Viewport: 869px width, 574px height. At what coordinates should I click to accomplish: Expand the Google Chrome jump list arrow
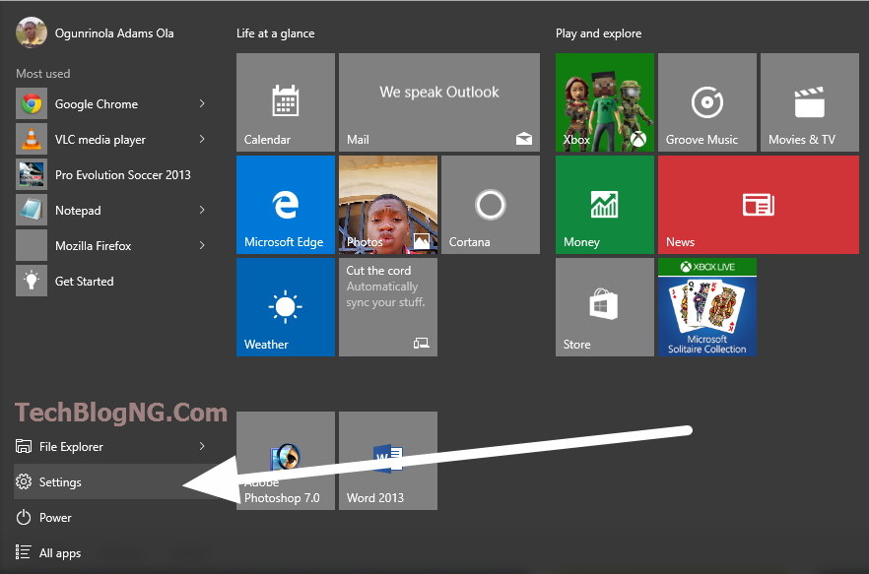coord(202,103)
